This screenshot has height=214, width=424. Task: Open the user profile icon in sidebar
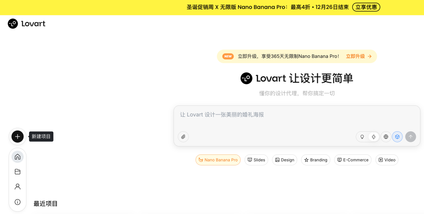(18, 187)
